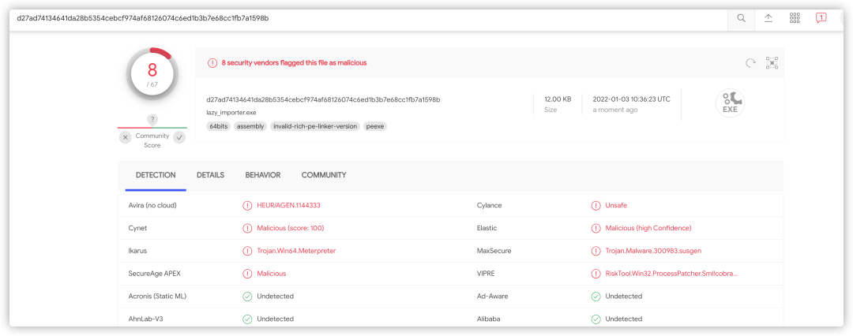Open the BEHAVIOR tab
The image size is (853, 336).
[263, 175]
